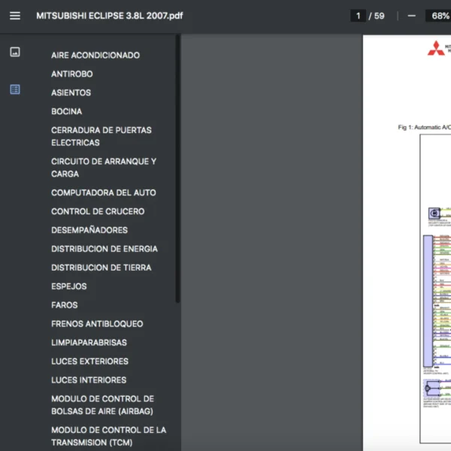Select the document outline view icon

tap(15, 89)
